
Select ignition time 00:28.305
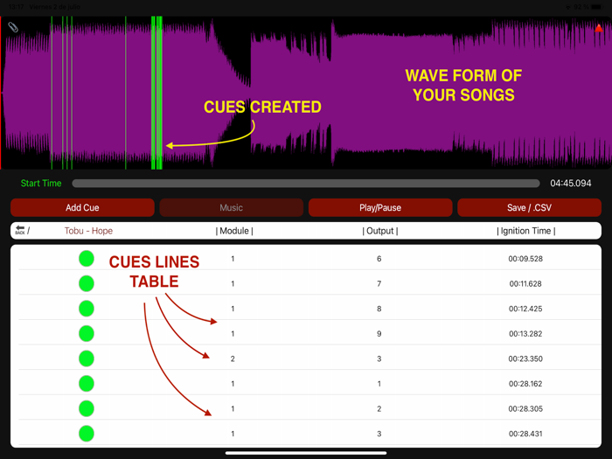pyautogui.click(x=525, y=408)
